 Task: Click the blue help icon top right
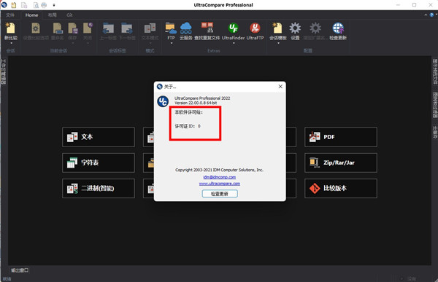tap(431, 15)
